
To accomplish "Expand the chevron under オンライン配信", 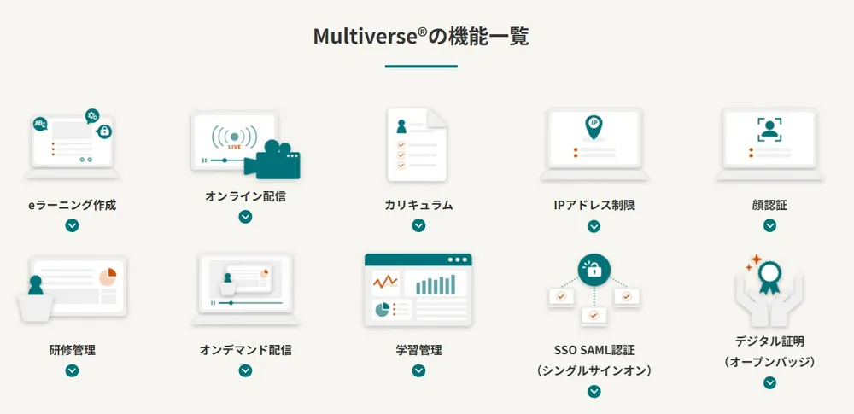I will [x=246, y=217].
